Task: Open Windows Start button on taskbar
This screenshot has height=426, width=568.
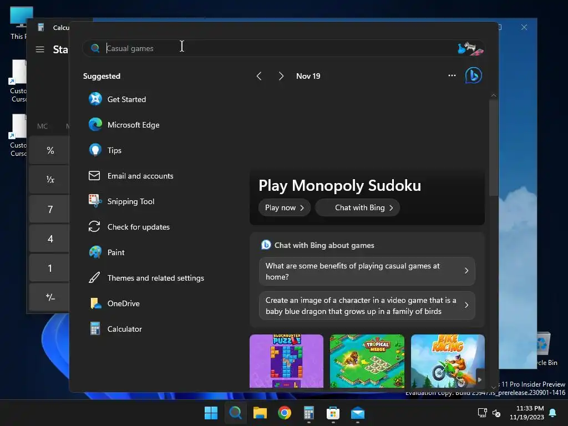Action: 211,413
